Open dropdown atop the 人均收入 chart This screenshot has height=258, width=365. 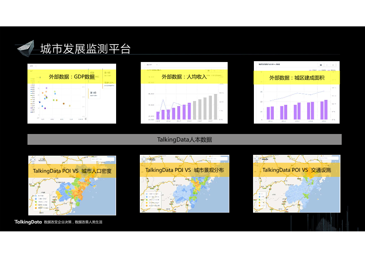coord(152,64)
